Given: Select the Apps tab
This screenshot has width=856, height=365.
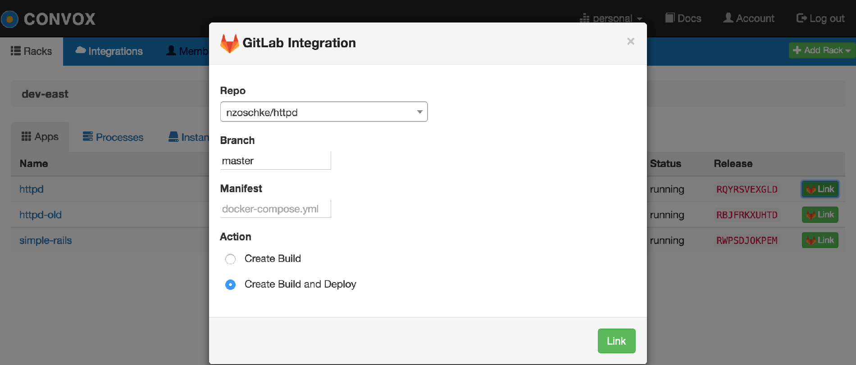Looking at the screenshot, I should (x=40, y=137).
